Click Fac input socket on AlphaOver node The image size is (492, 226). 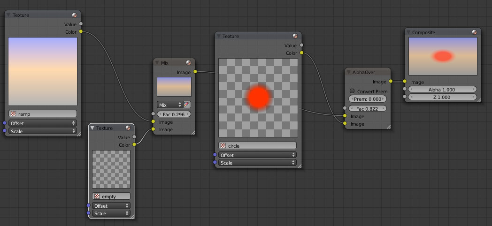click(345, 108)
